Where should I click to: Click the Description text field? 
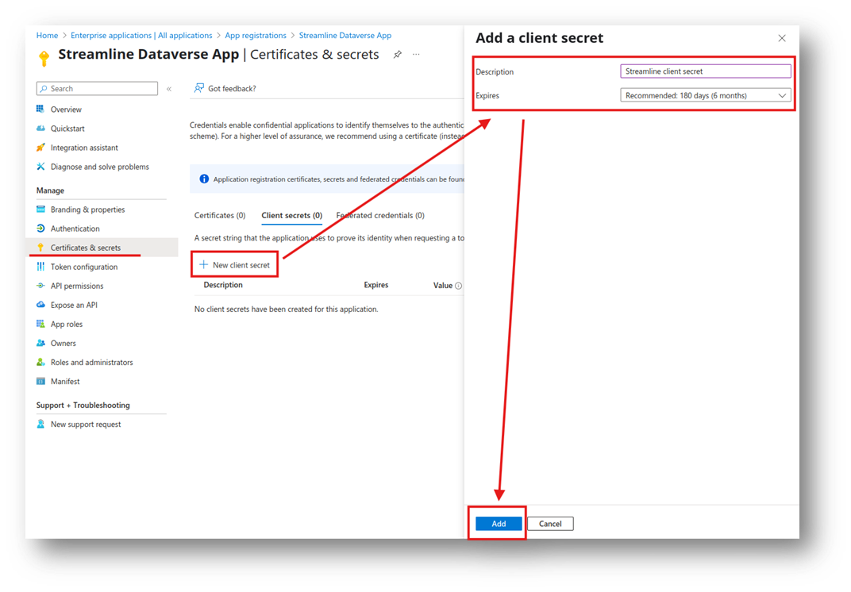[705, 71]
